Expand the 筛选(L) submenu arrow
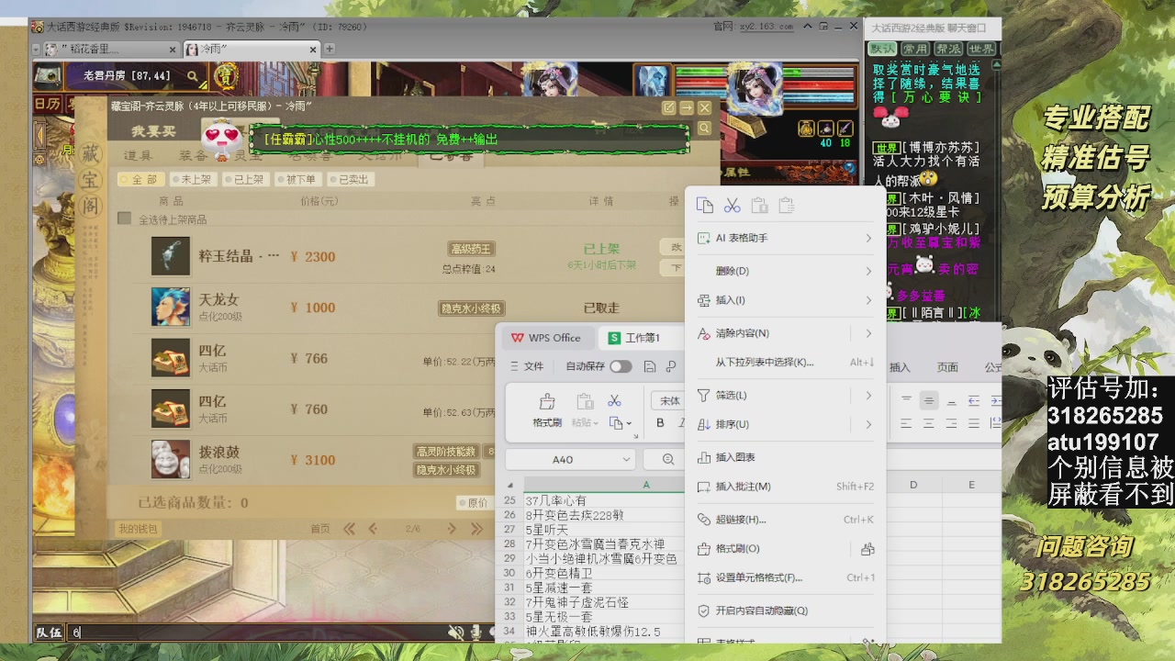1175x661 pixels. pos(868,396)
